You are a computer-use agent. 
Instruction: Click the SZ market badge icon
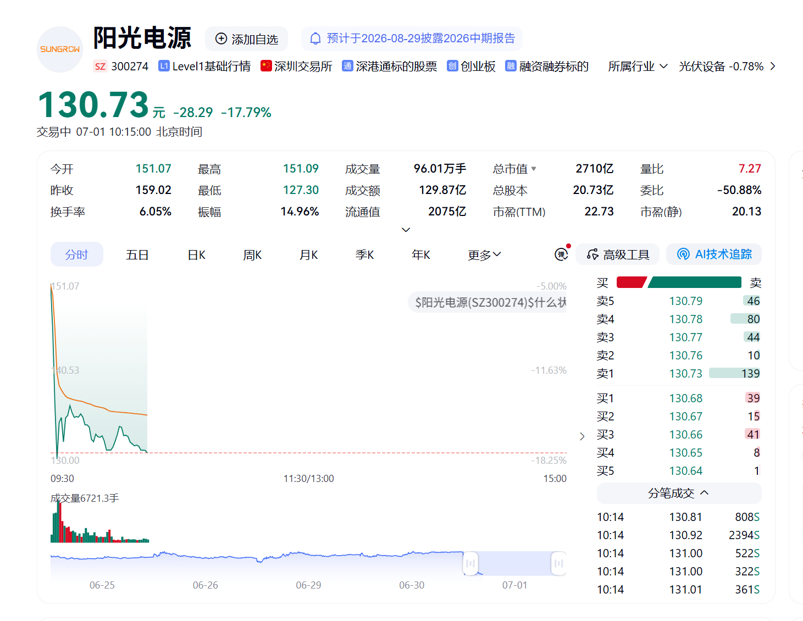coord(100,66)
